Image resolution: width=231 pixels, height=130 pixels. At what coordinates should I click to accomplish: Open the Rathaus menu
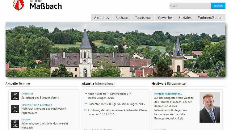tap(122, 18)
